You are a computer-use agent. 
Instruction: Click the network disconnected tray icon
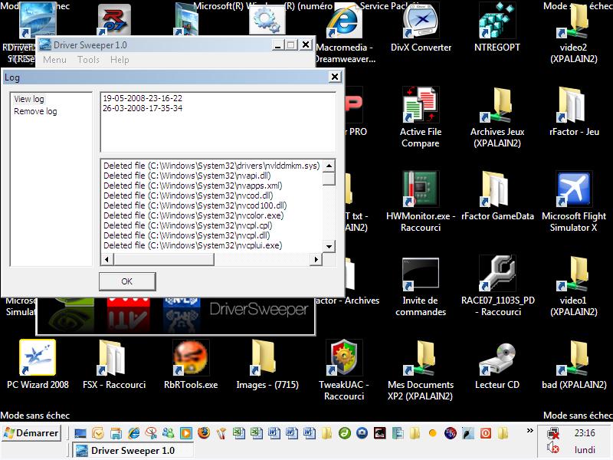[x=553, y=433]
